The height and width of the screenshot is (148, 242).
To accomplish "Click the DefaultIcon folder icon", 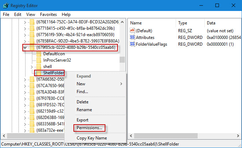I will 39,54.
